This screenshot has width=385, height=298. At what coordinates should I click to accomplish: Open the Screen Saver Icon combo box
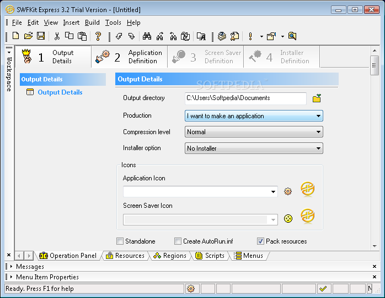200,219
